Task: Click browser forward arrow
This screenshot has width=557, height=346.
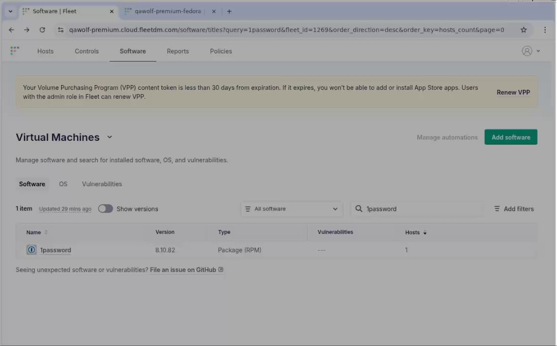Action: coord(26,30)
